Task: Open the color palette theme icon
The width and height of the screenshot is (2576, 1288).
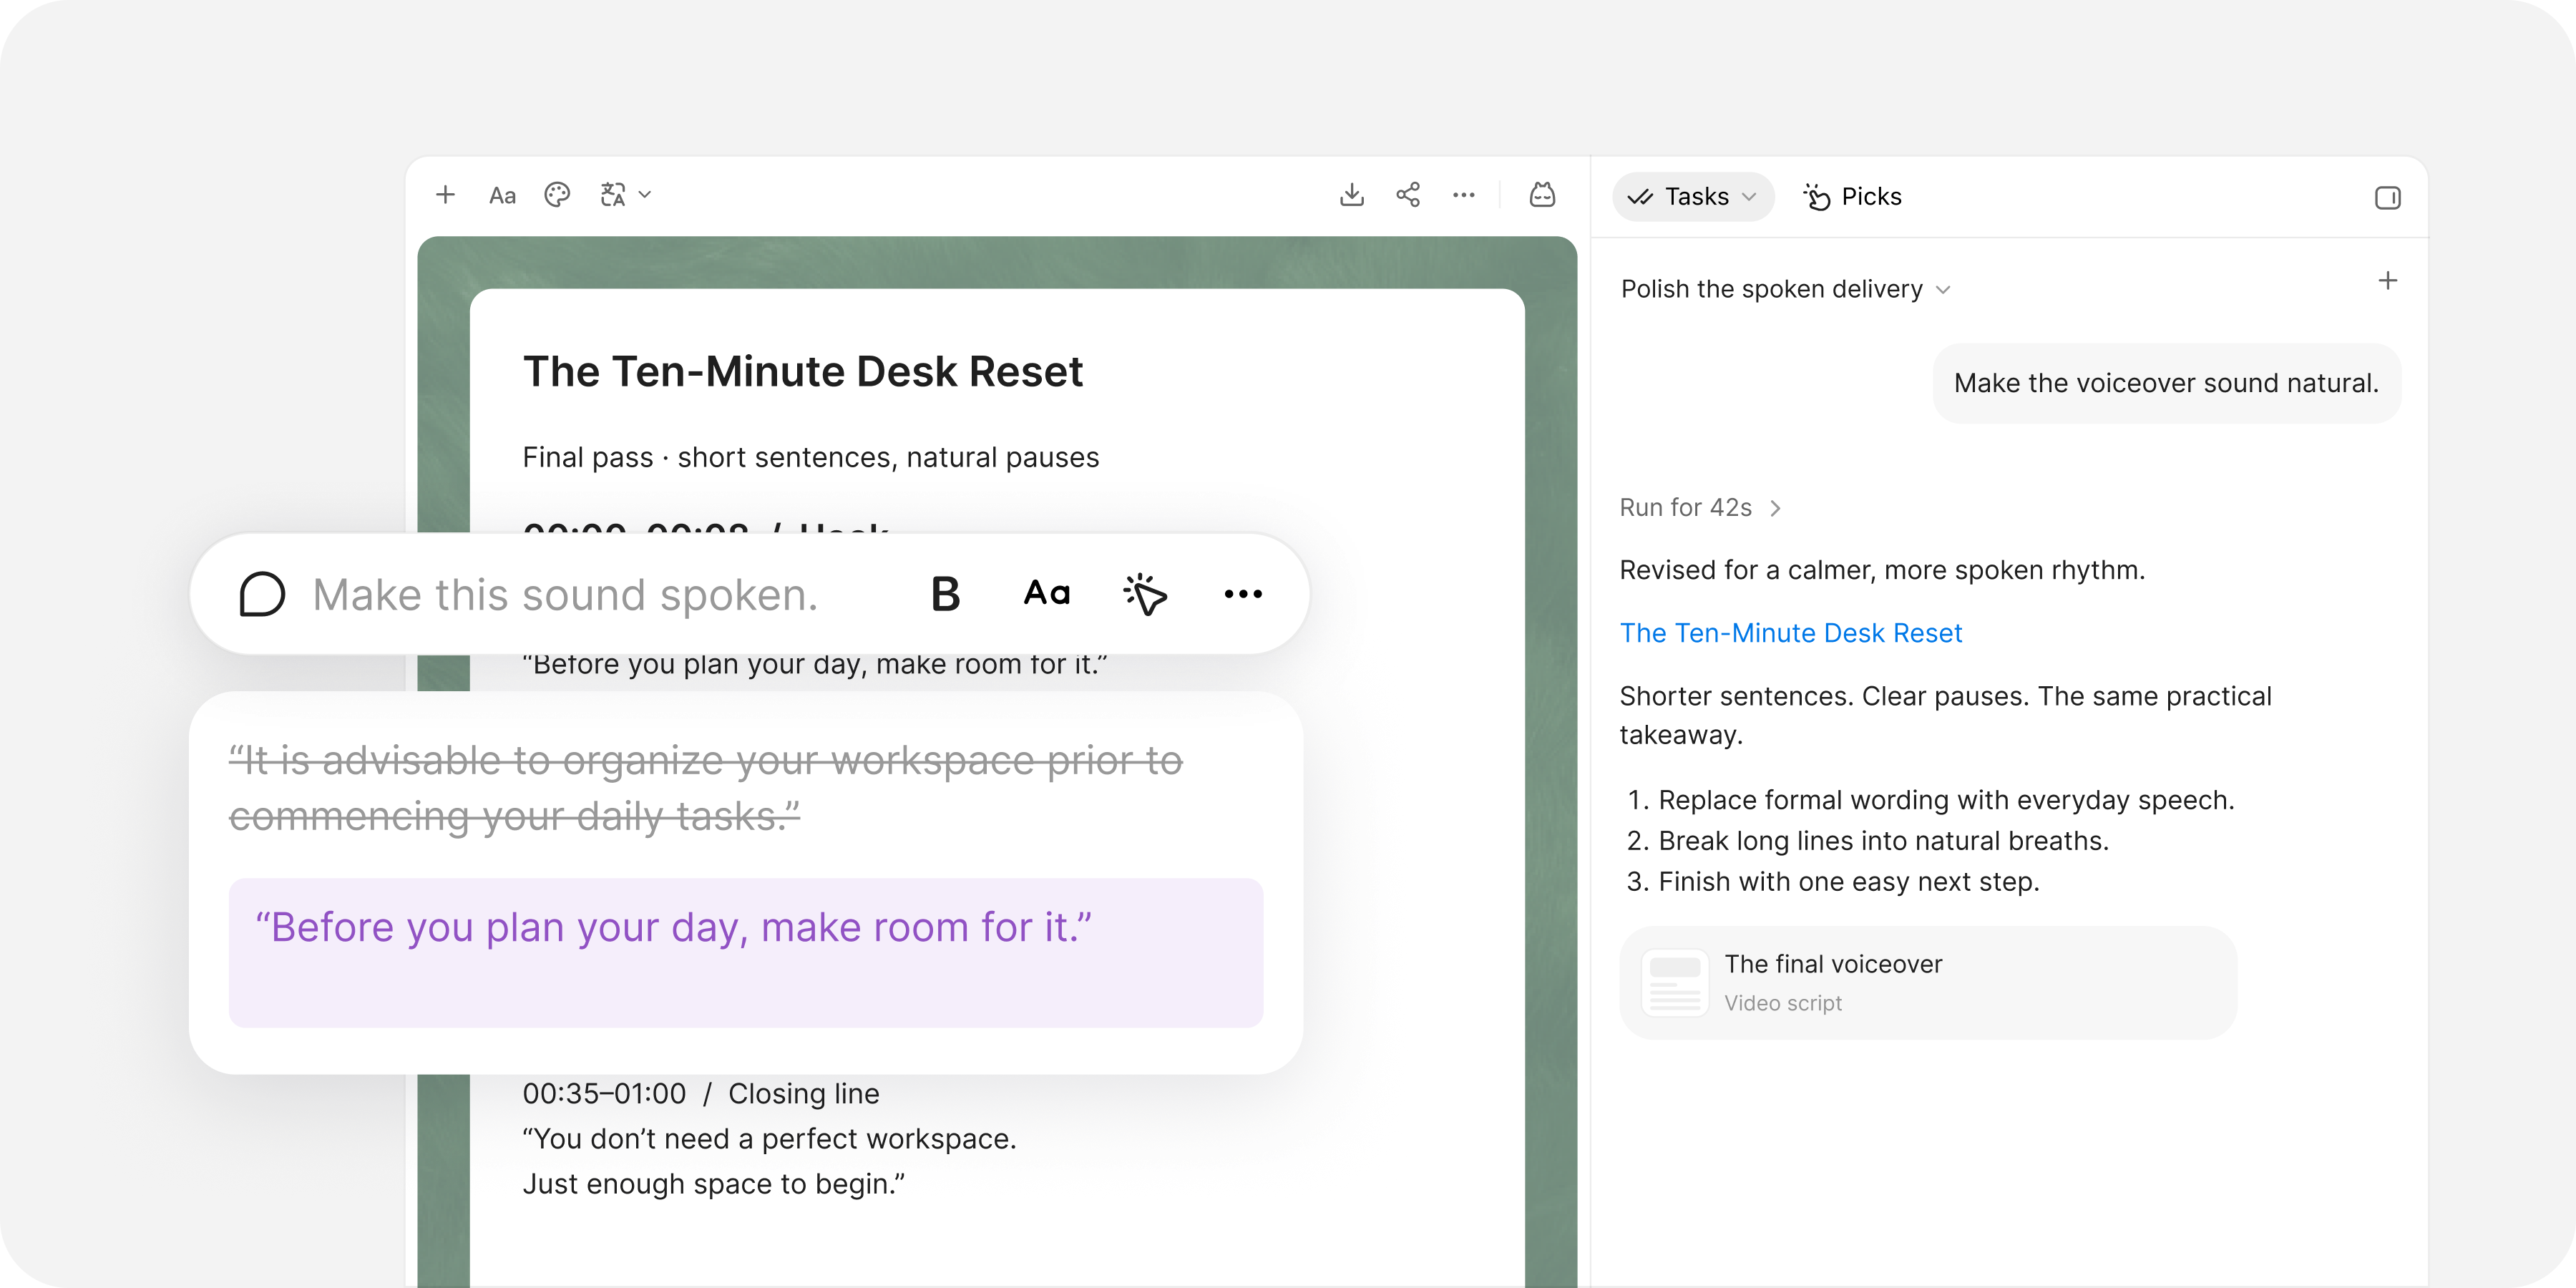Action: point(557,195)
